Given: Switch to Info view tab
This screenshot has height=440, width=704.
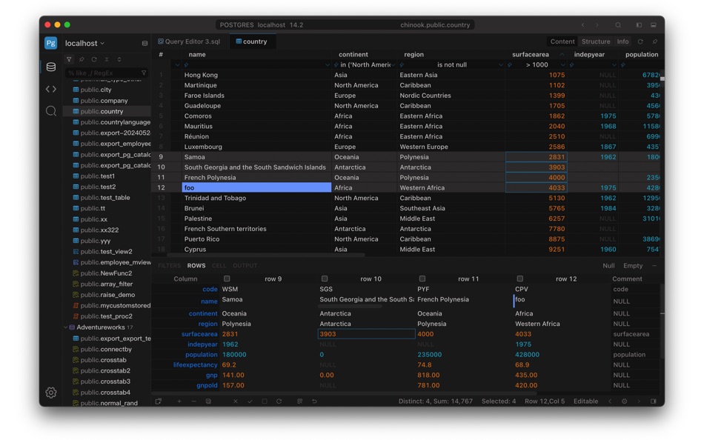Looking at the screenshot, I should pyautogui.click(x=622, y=41).
